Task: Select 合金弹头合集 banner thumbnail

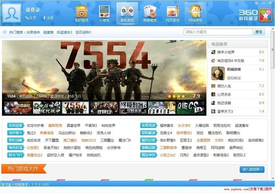Action: click(x=162, y=108)
